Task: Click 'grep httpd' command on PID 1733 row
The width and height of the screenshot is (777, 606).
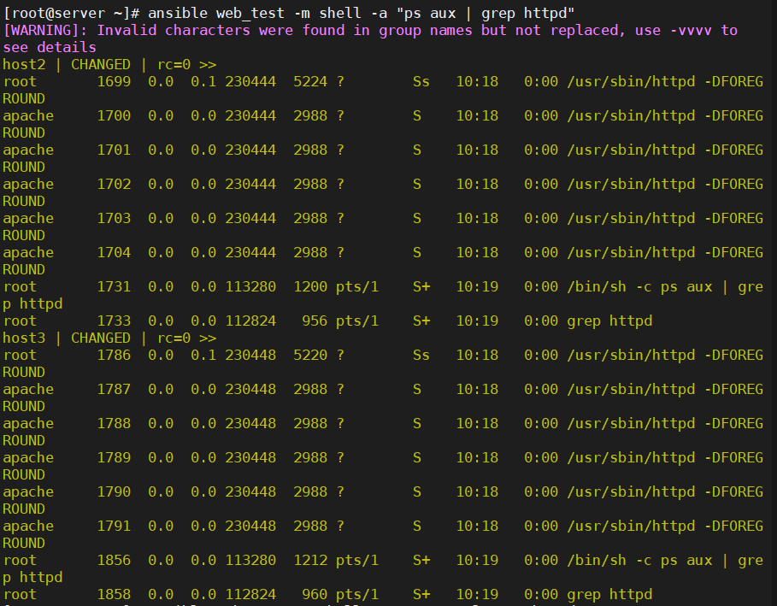Action: (609, 321)
